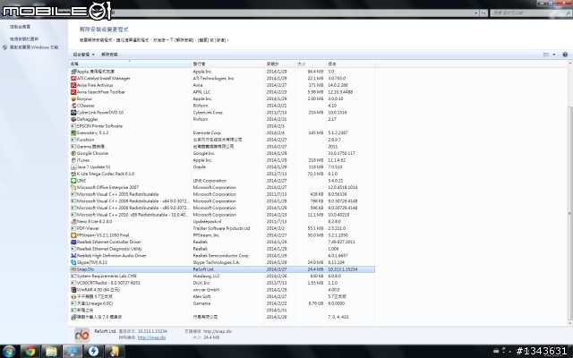Image resolution: width=573 pixels, height=358 pixels.
Task: Click the WinRAR 4.00 program icon
Action: (73, 290)
